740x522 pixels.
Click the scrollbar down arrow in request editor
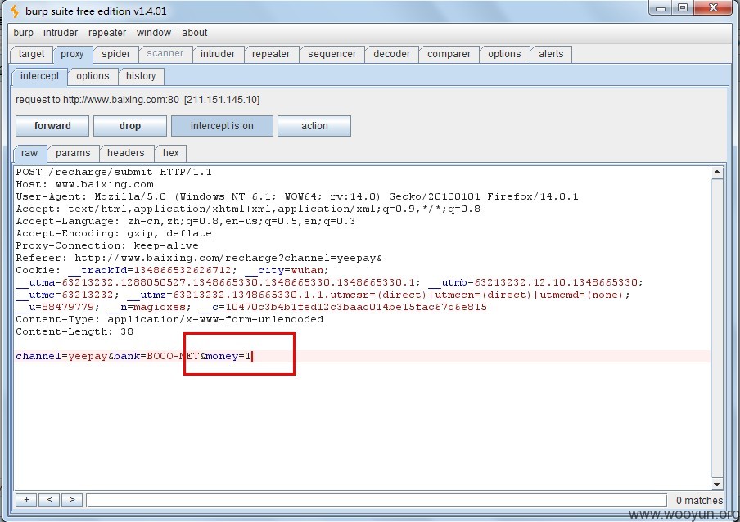coord(717,484)
